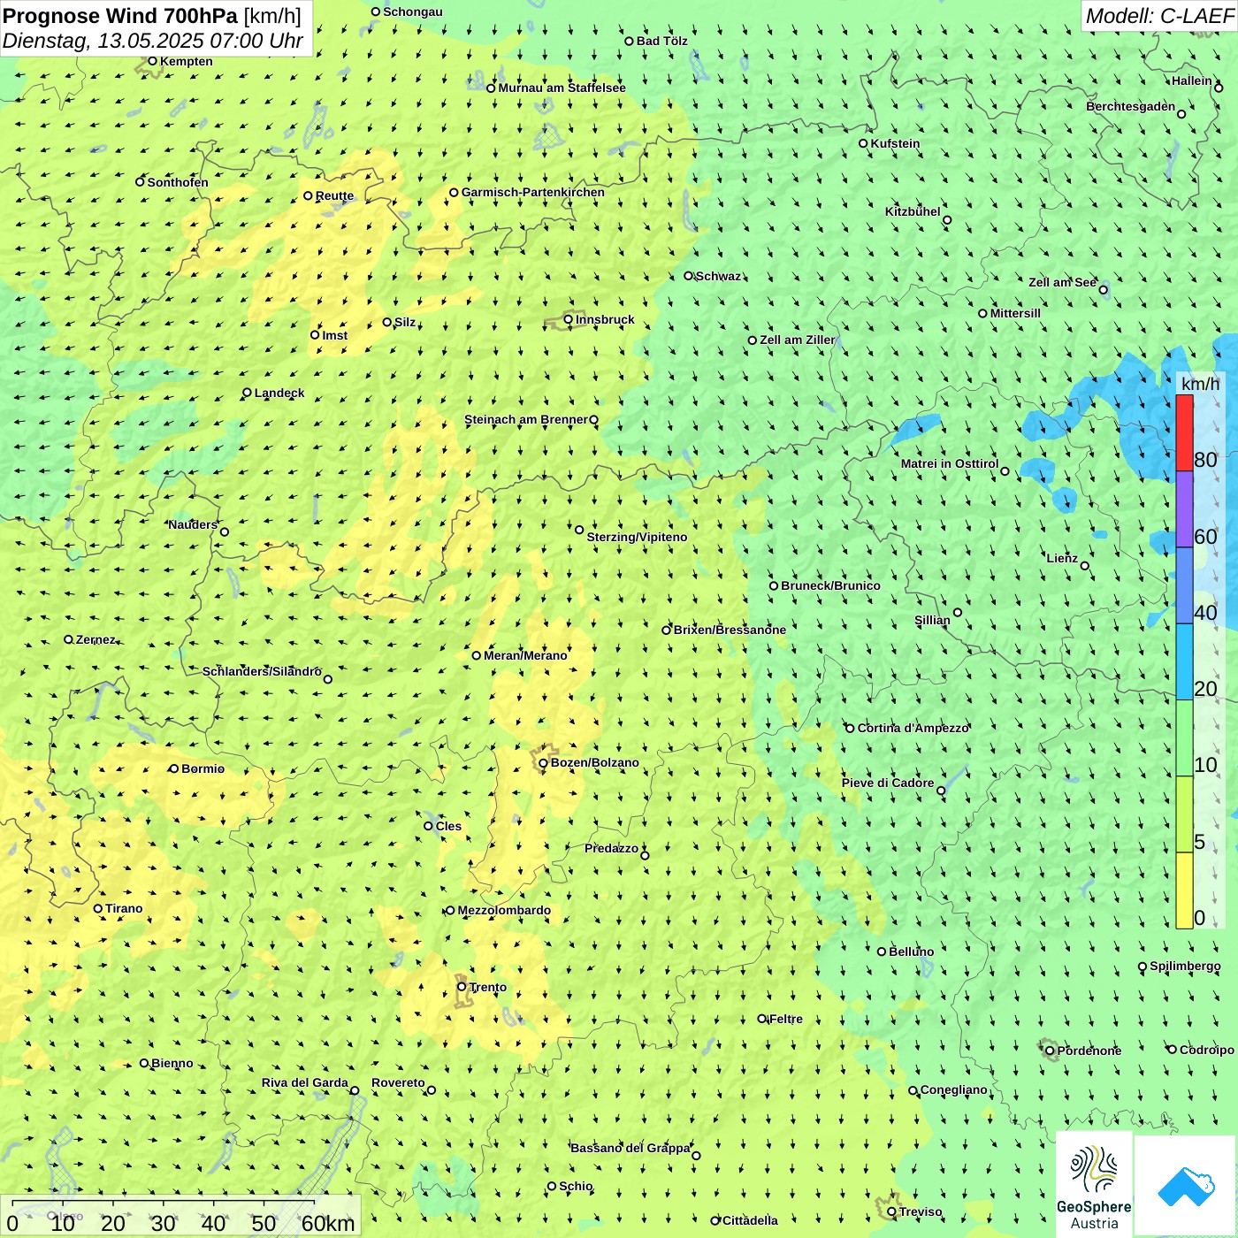Click the 'Kufstein' label
Screen dimensions: 1238x1238
coord(895,143)
